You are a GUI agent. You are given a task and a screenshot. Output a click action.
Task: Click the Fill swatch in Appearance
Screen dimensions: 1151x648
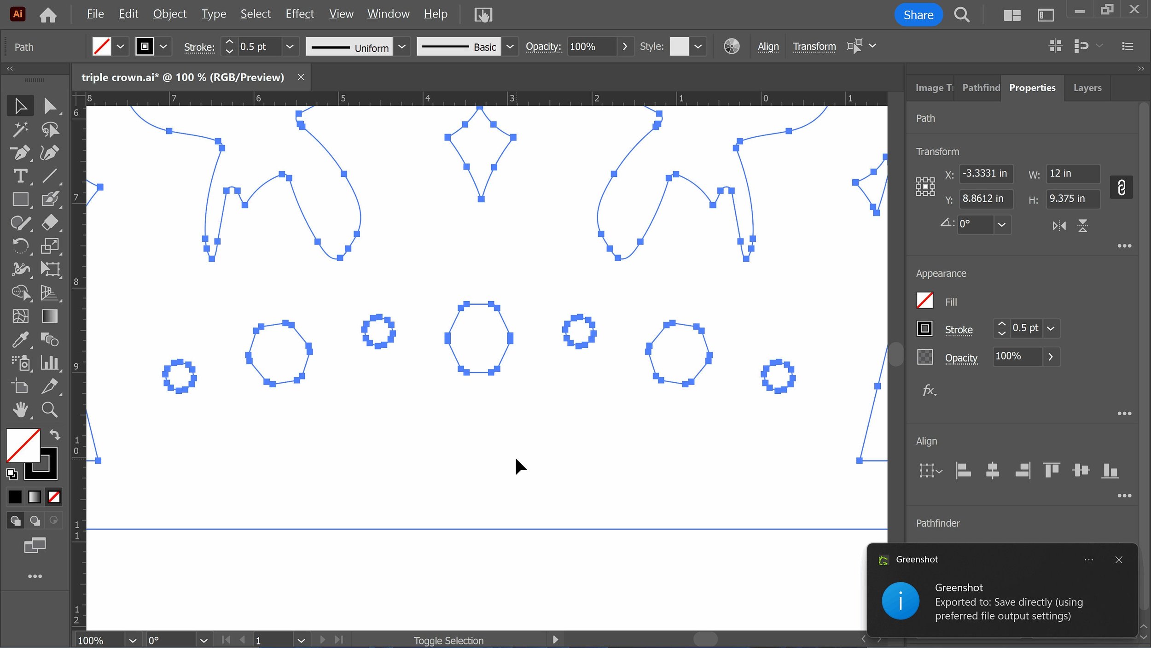(924, 300)
